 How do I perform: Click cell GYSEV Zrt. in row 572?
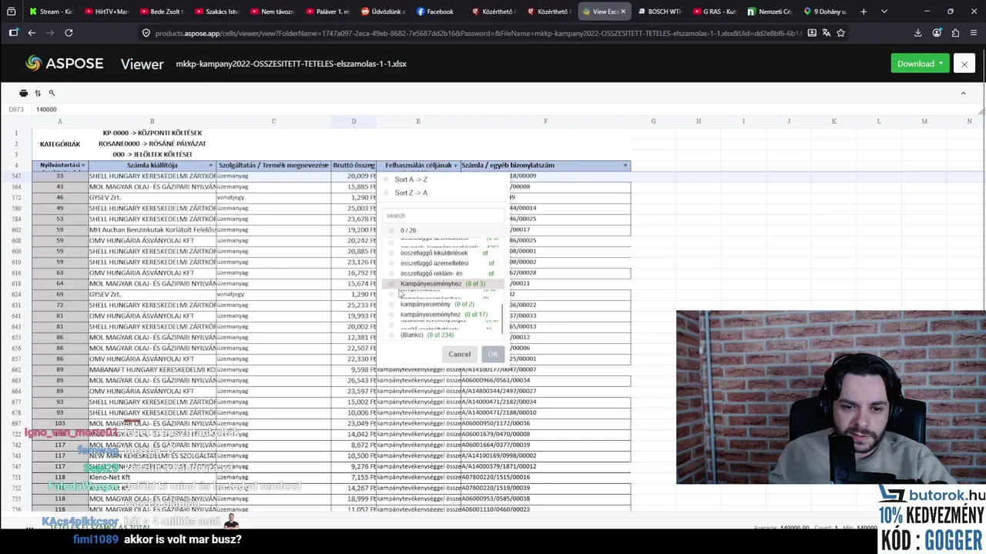152,198
